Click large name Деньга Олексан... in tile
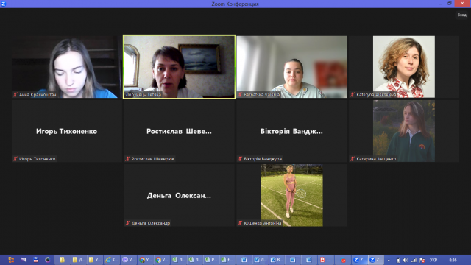Screen dimensions: 471x265 tap(179, 196)
